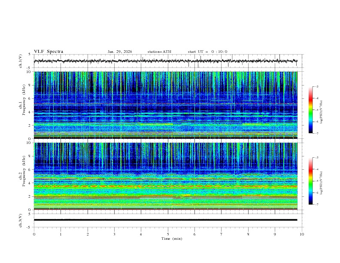Click the station=ATH label
Screen dimensions: 340x263
159,52
